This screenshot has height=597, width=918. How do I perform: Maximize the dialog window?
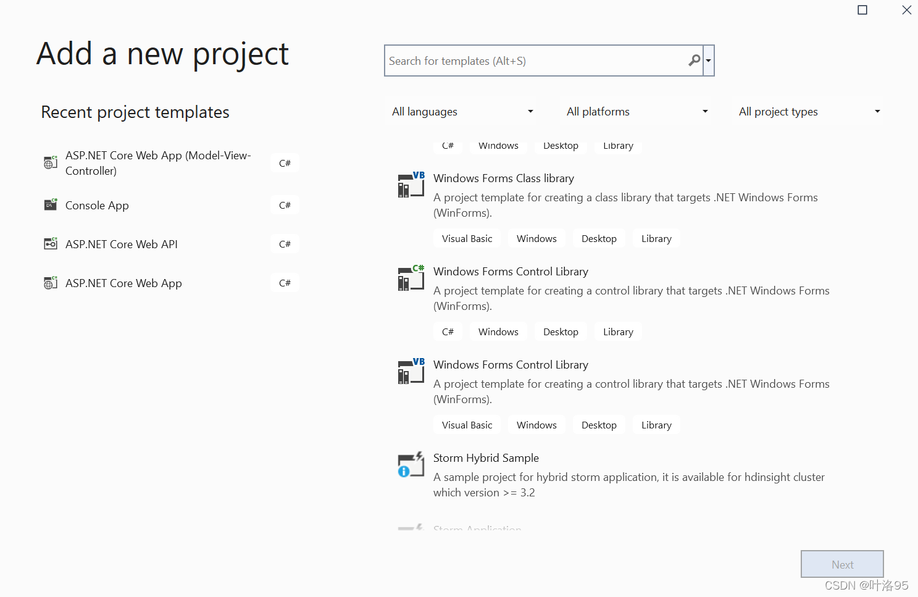coord(862,10)
